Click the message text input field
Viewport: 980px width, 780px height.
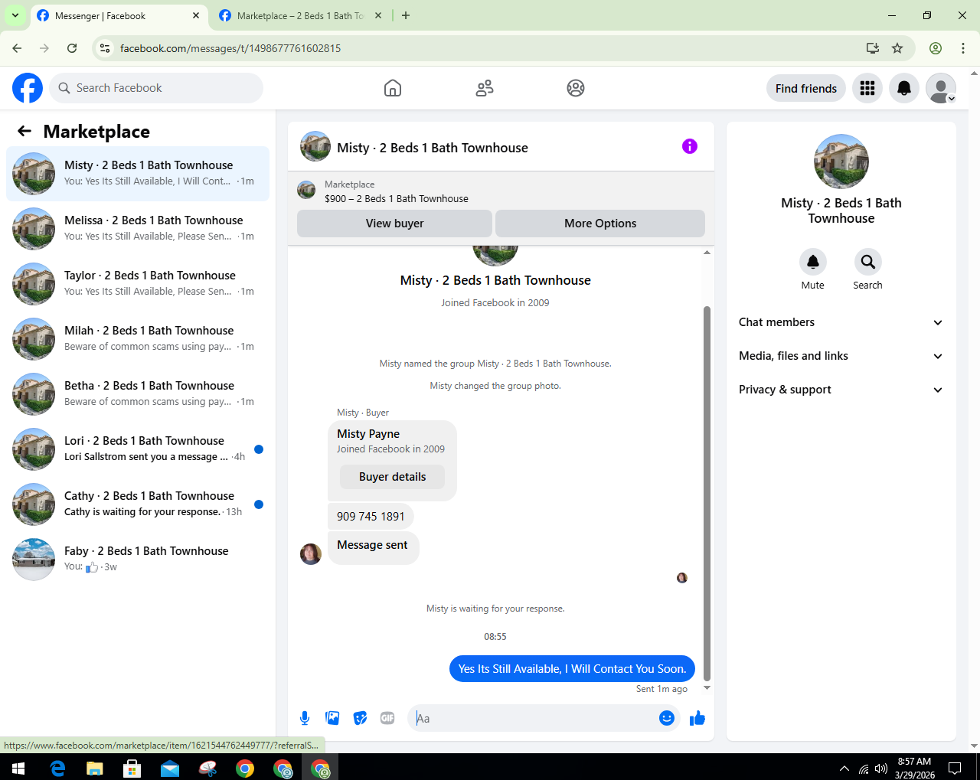[534, 718]
